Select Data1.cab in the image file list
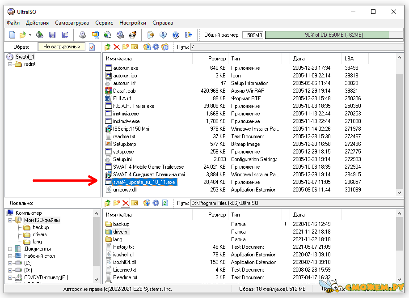This screenshot has height=298, width=409. (124, 91)
